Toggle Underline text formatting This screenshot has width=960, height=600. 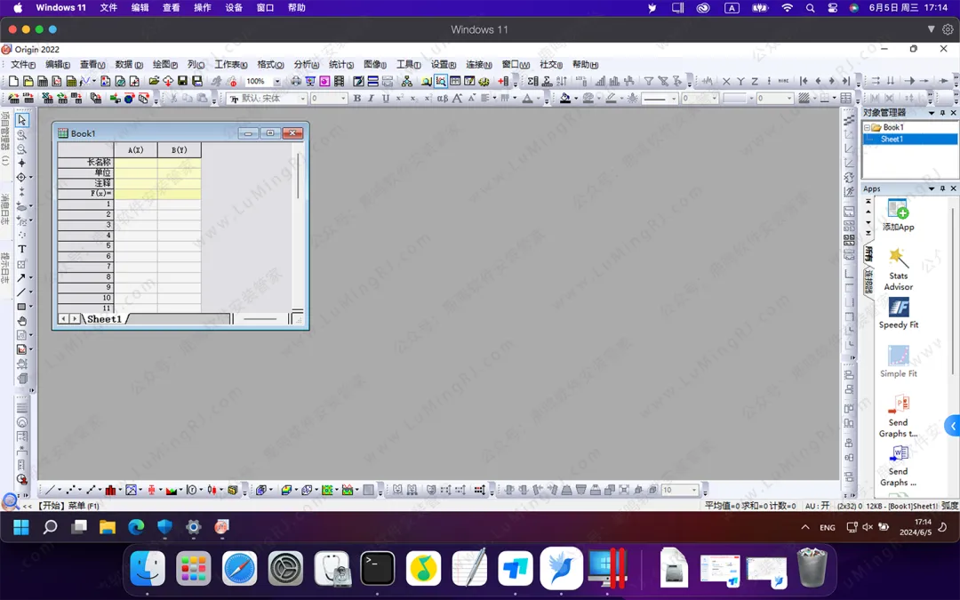tap(386, 99)
